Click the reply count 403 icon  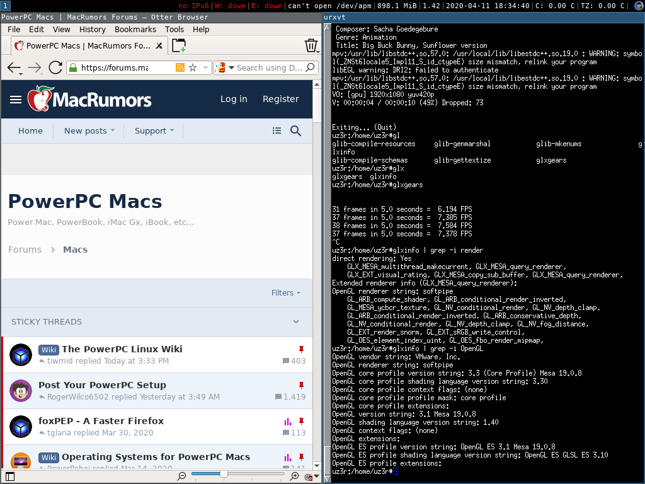pos(286,361)
